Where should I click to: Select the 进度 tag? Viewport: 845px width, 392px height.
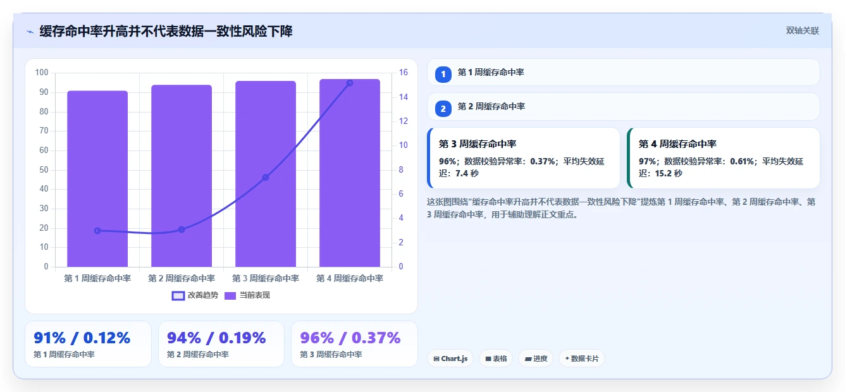536,358
